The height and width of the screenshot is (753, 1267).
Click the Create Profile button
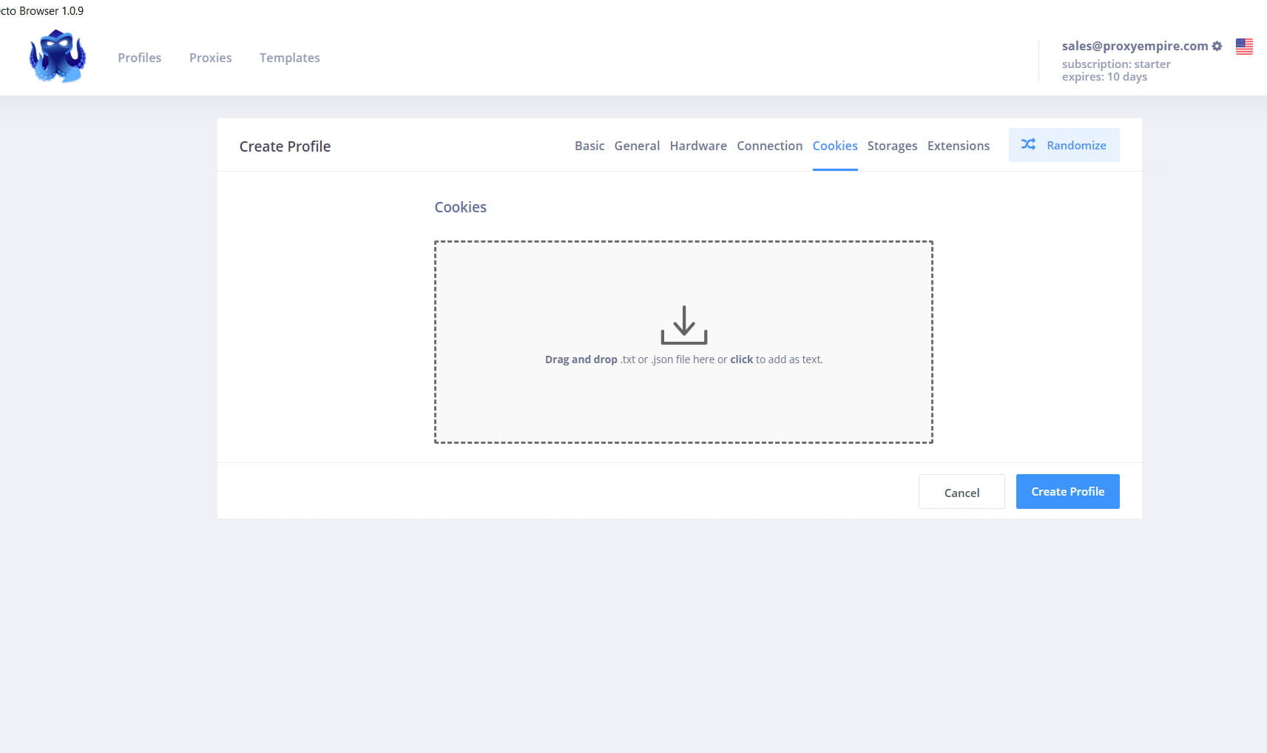pyautogui.click(x=1067, y=491)
